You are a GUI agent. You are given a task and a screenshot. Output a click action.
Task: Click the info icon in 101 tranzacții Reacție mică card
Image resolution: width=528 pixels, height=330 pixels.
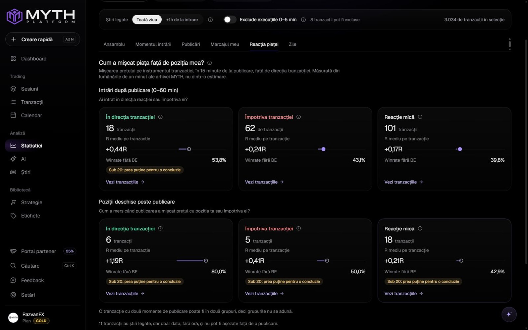tap(420, 117)
